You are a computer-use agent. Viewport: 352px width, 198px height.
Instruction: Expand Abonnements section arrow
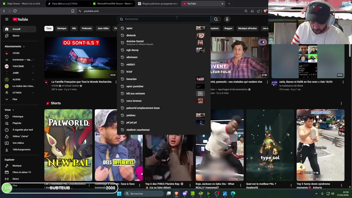pos(24,46)
